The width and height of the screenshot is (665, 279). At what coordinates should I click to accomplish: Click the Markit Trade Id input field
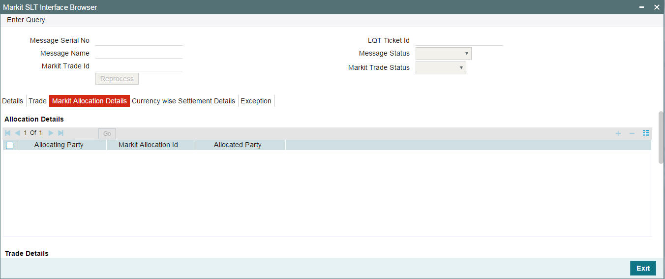click(x=139, y=66)
